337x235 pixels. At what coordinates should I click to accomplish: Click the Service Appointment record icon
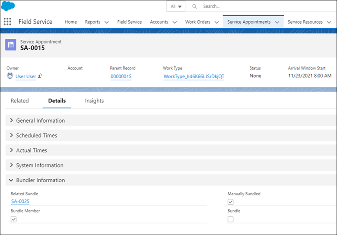[x=10, y=44]
